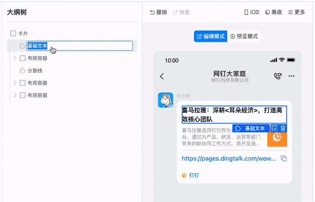Switch device preview to IOS
This screenshot has width=315, height=202.
(x=252, y=12)
